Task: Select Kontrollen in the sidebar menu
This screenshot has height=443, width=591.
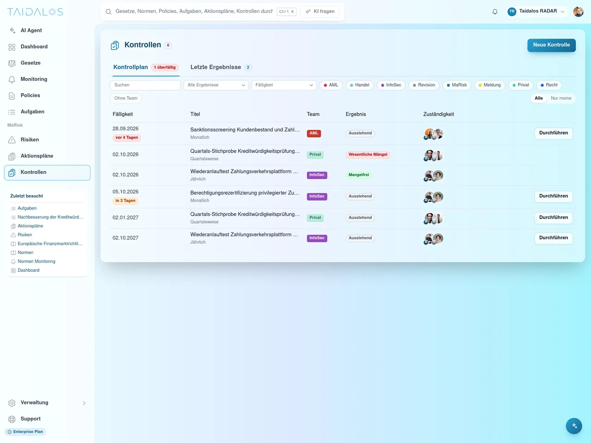Action: pyautogui.click(x=47, y=173)
